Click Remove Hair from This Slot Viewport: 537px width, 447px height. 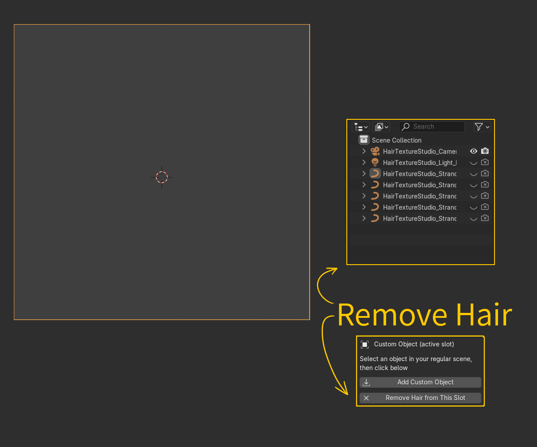point(420,398)
